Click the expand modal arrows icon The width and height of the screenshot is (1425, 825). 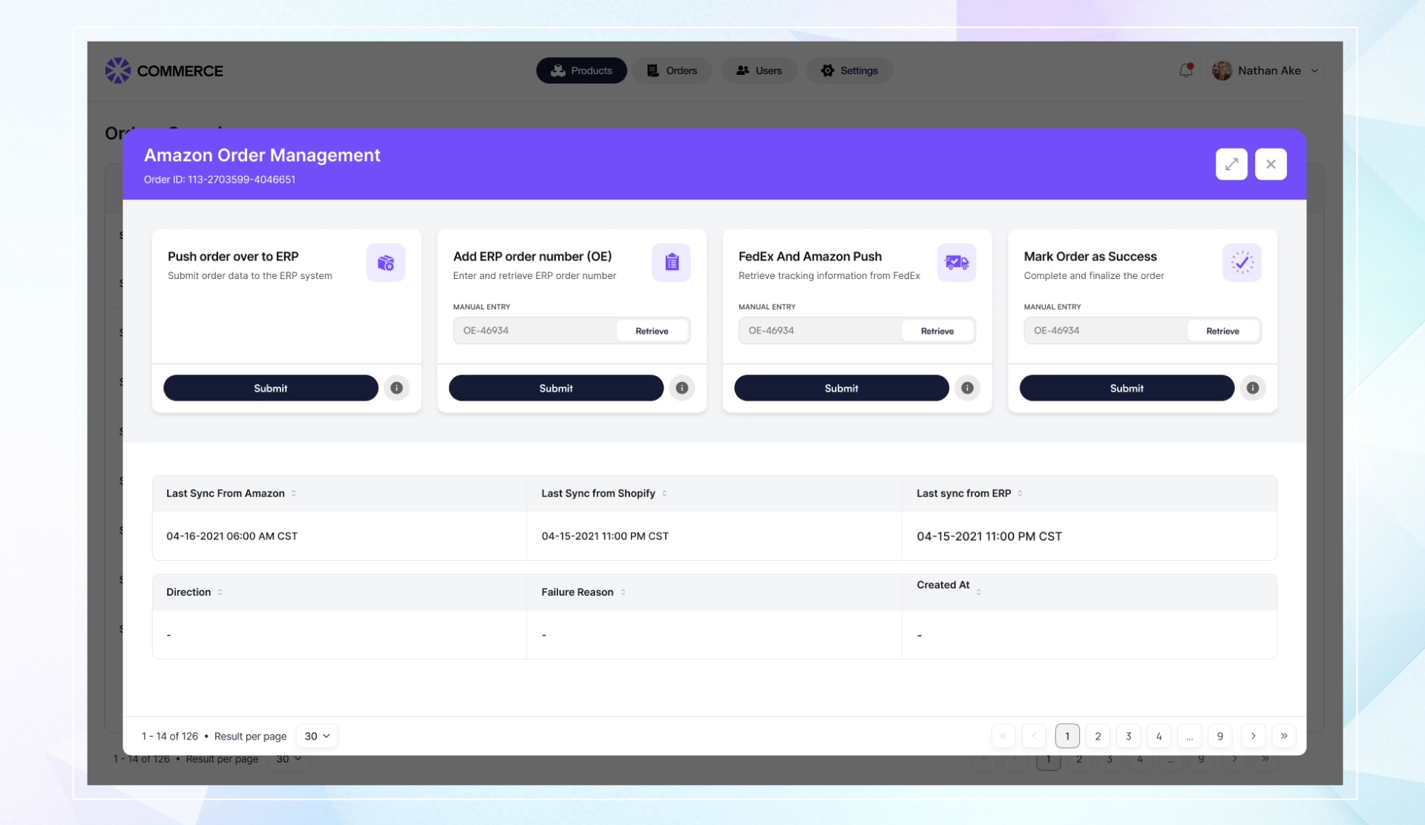1231,164
